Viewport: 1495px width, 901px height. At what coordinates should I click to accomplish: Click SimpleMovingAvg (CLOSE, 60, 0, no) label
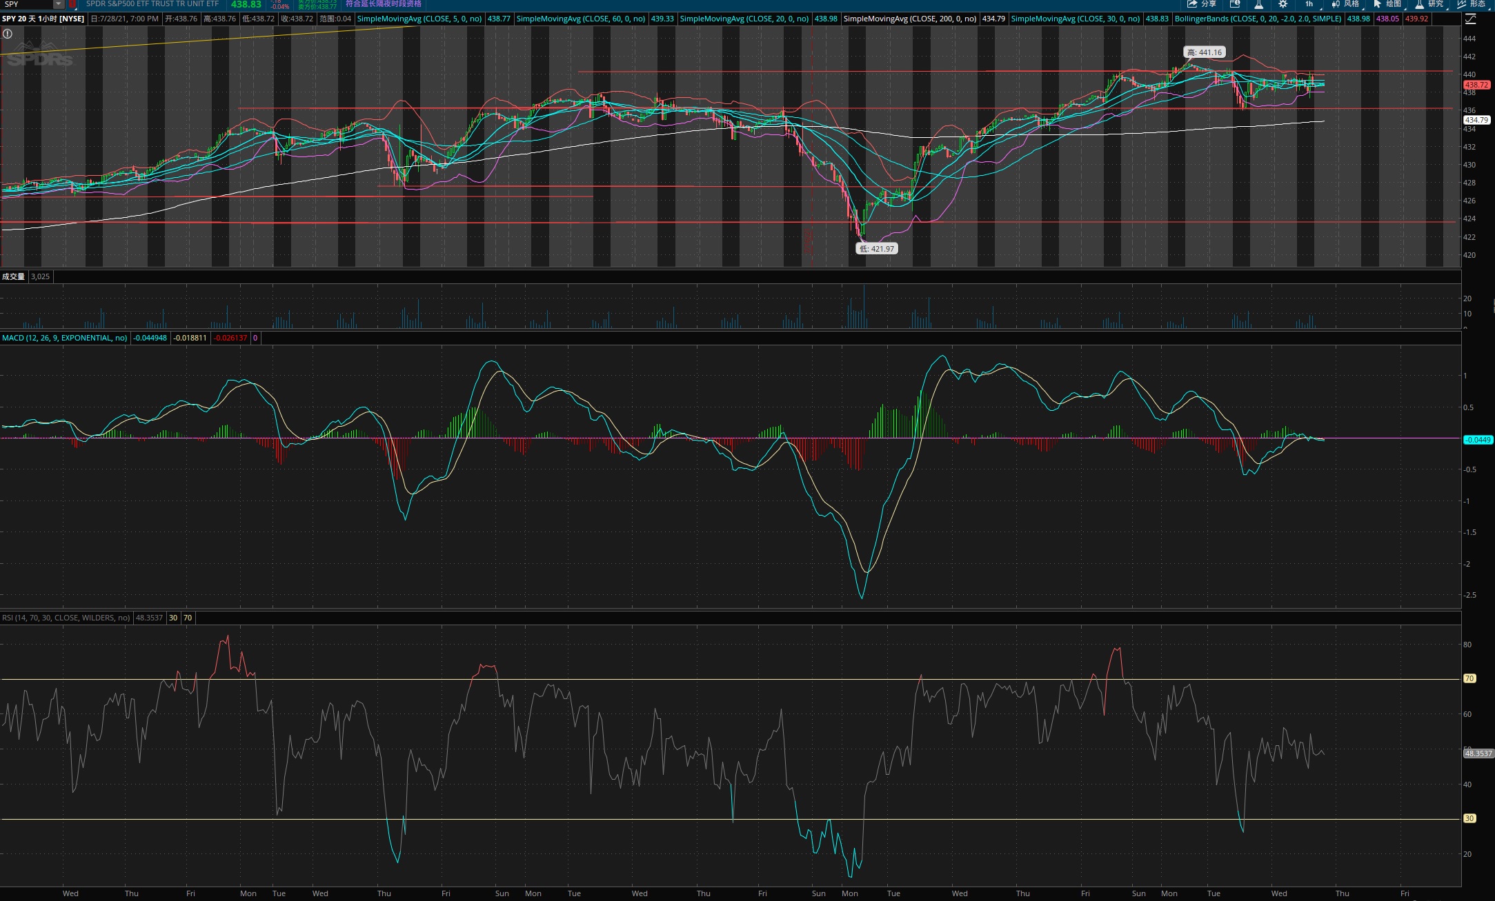click(581, 19)
